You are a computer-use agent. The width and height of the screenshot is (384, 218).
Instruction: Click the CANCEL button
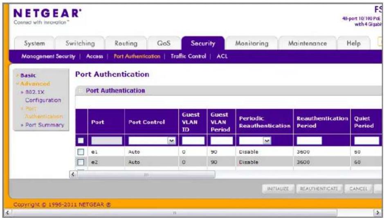point(358,189)
